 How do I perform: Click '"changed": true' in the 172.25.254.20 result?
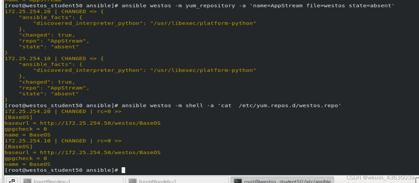[x=47, y=35]
